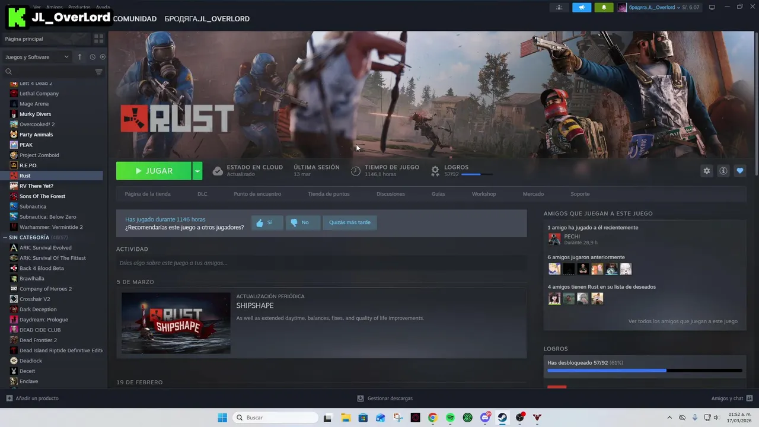Click LOGROS progress bar in header
Screen dimensions: 759x427
[477, 174]
